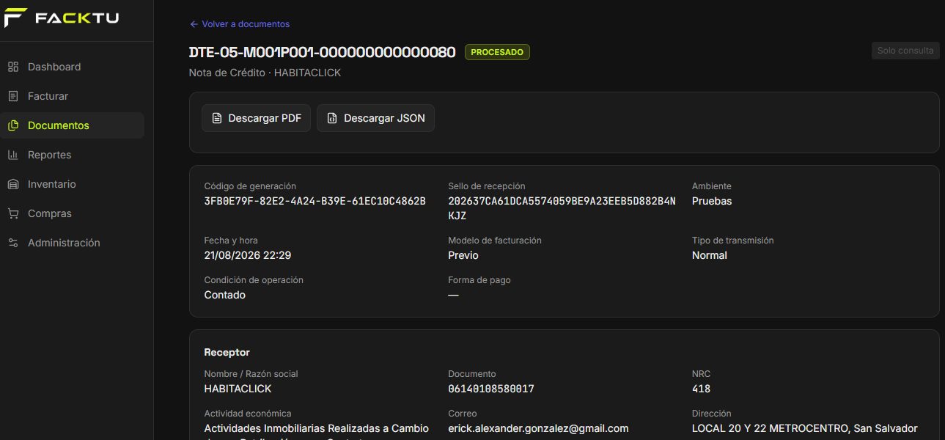Click the back arrow beside Volver a documentos
The image size is (945, 440).
pyautogui.click(x=194, y=24)
